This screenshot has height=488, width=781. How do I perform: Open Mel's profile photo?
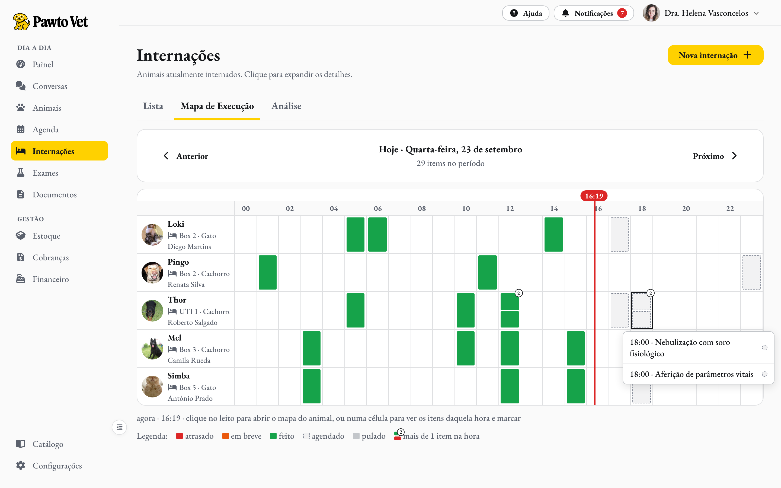coord(152,349)
